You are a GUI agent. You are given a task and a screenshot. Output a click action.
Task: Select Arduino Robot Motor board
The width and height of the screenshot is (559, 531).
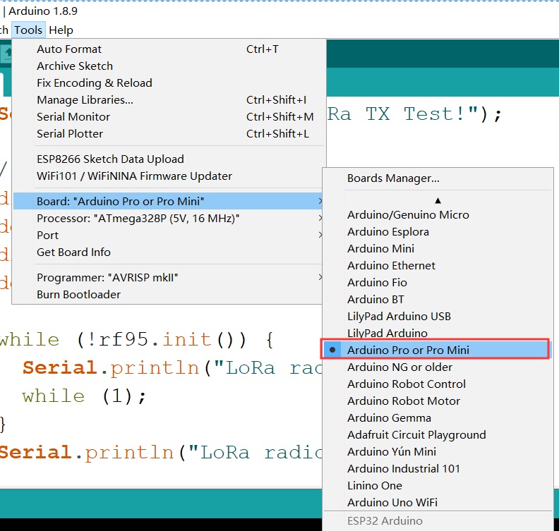click(x=438, y=401)
